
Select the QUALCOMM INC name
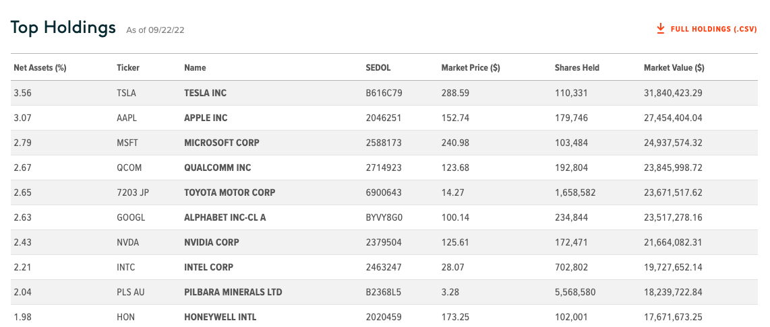click(x=218, y=168)
